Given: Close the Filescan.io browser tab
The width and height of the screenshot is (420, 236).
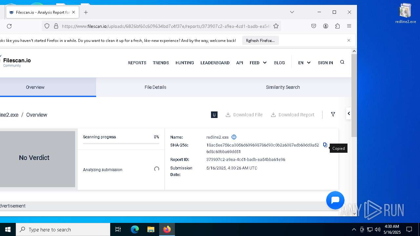Looking at the screenshot, I should (x=73, y=12).
